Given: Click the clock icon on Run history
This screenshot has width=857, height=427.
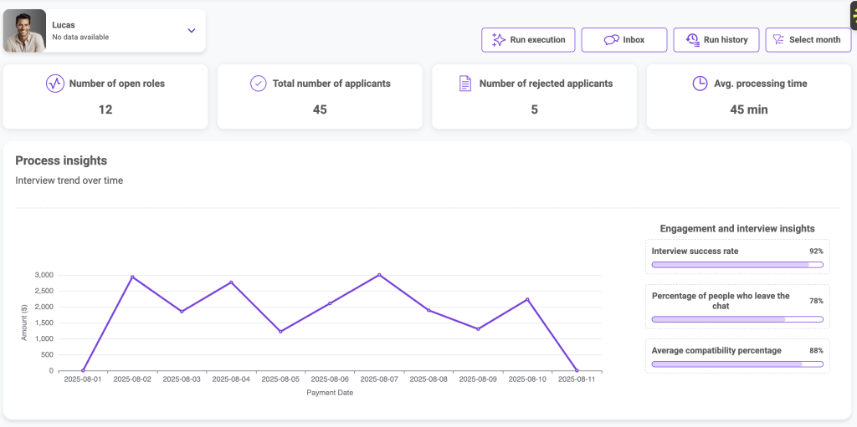Looking at the screenshot, I should pyautogui.click(x=692, y=40).
